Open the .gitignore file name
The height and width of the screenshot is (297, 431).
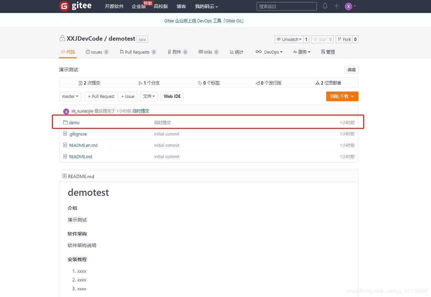[78, 134]
